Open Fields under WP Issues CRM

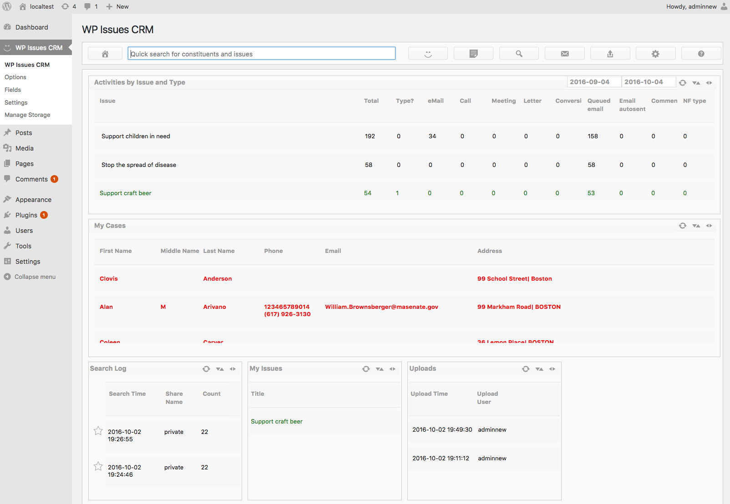tap(13, 90)
